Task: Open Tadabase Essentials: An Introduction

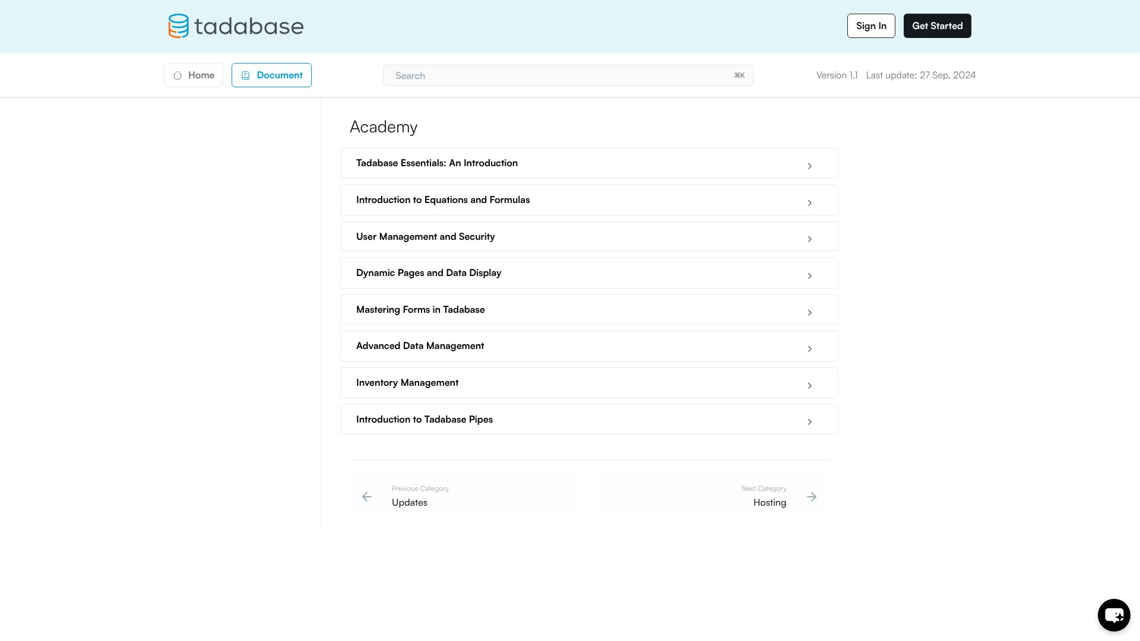Action: 589,163
